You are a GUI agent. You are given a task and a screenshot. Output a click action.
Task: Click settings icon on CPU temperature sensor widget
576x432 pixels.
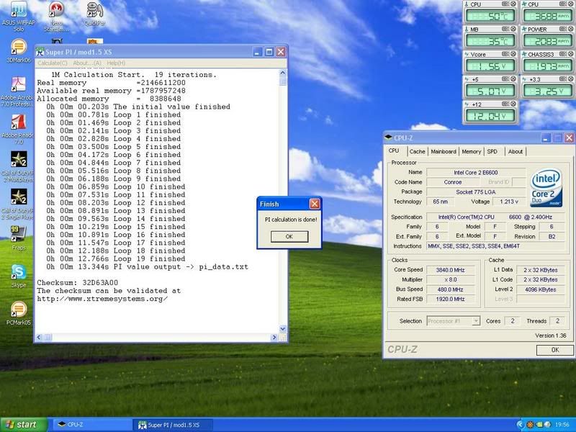[506, 4]
